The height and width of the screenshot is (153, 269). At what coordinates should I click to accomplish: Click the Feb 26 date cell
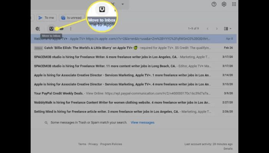(x=228, y=48)
